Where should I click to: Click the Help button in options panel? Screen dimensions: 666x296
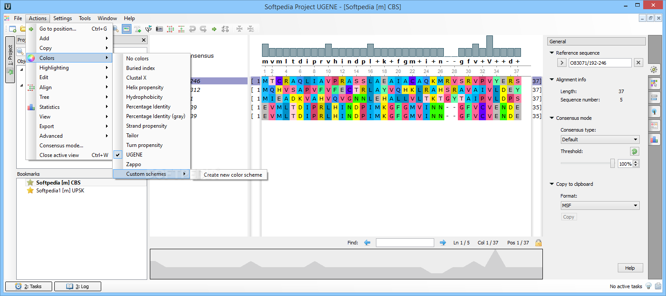click(630, 268)
